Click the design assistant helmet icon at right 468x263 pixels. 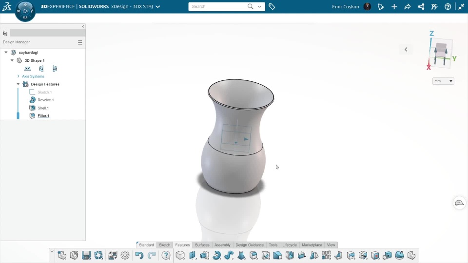(459, 203)
